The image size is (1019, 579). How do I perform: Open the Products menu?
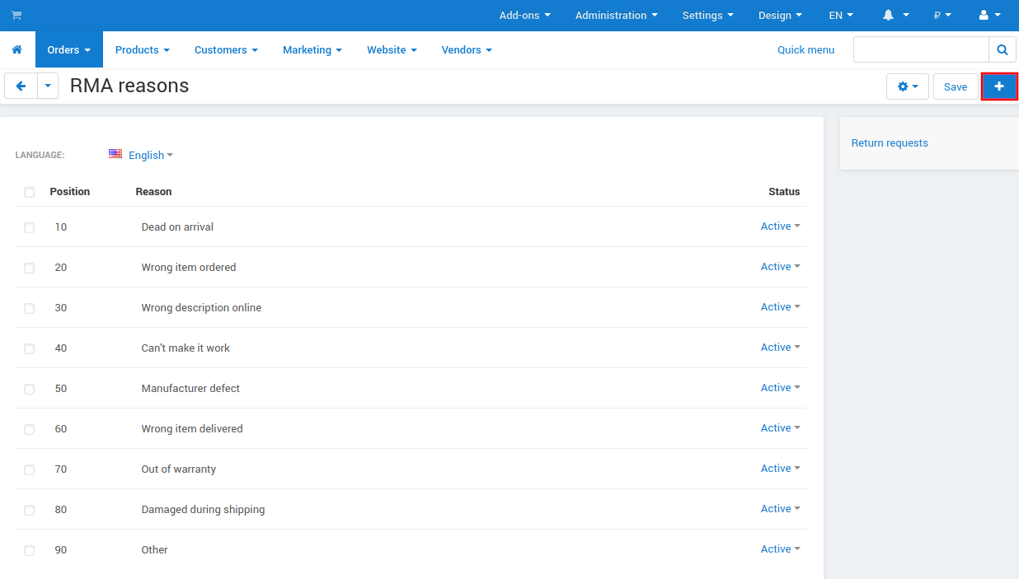[x=143, y=50]
